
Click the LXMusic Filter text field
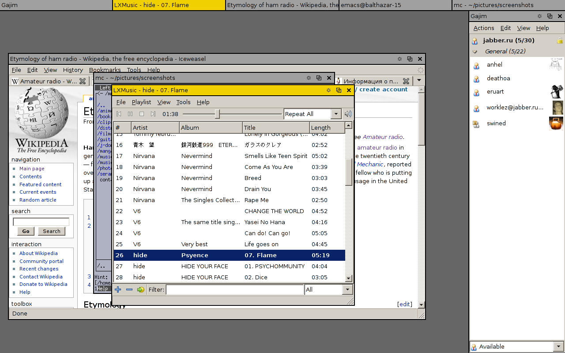(235, 289)
